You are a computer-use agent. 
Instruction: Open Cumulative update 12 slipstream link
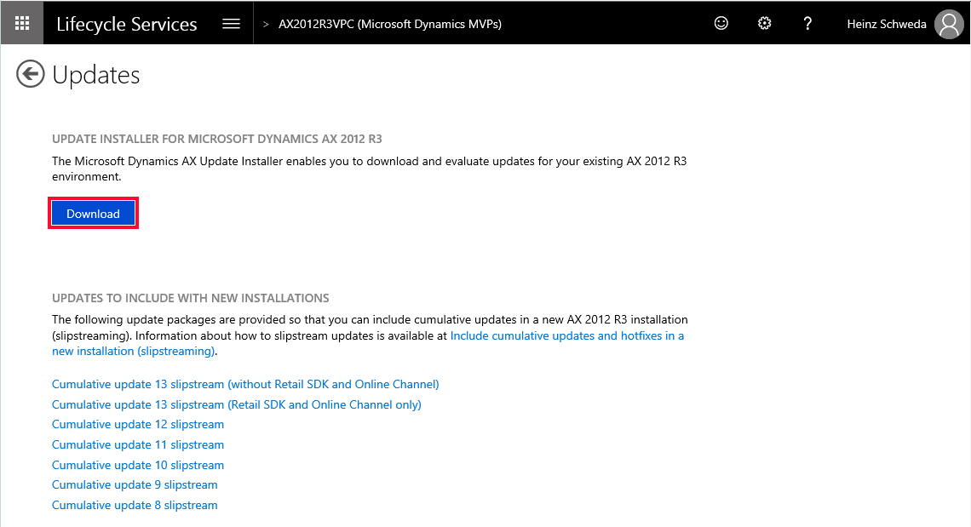[x=138, y=424]
